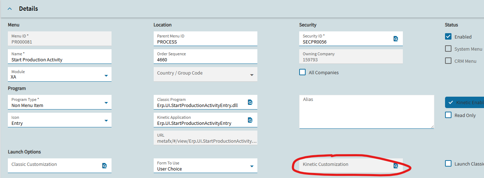Open Security ID search lookup
484x178 pixels.
pyautogui.click(x=396, y=39)
